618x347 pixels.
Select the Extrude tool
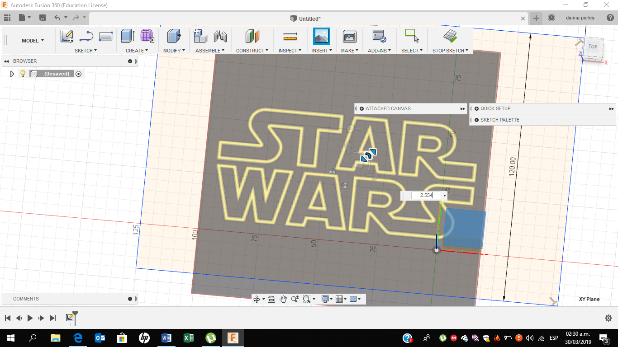(x=128, y=36)
